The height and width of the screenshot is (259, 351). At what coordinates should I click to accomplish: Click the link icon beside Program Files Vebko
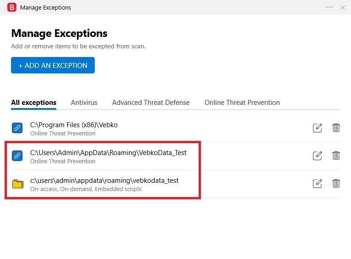[x=17, y=129]
